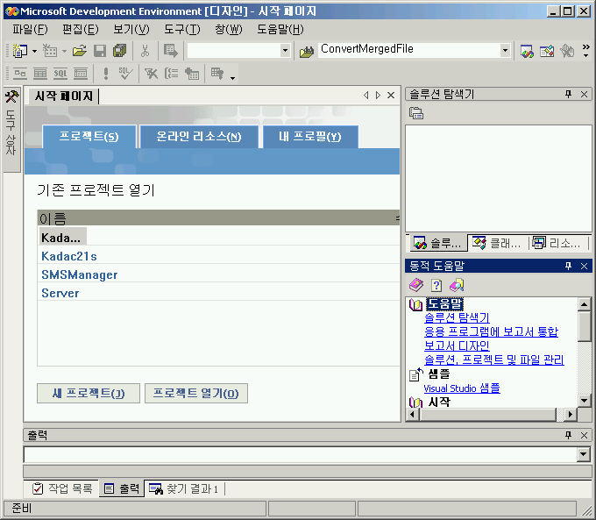Click the Verify SQL Syntax icon

[126, 73]
